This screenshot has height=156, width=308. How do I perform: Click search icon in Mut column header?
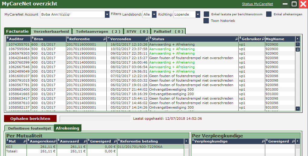(25, 141)
